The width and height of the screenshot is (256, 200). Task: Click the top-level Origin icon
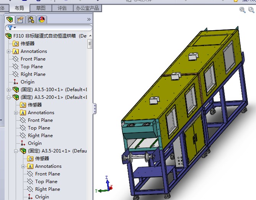(16, 82)
